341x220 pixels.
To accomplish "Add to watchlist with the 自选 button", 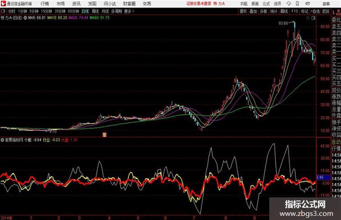I will pyautogui.click(x=315, y=11).
